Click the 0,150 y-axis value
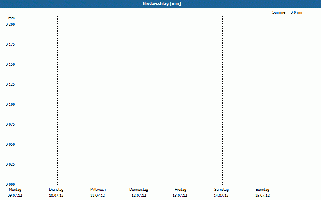The height and width of the screenshot is (200, 321). tap(10, 64)
